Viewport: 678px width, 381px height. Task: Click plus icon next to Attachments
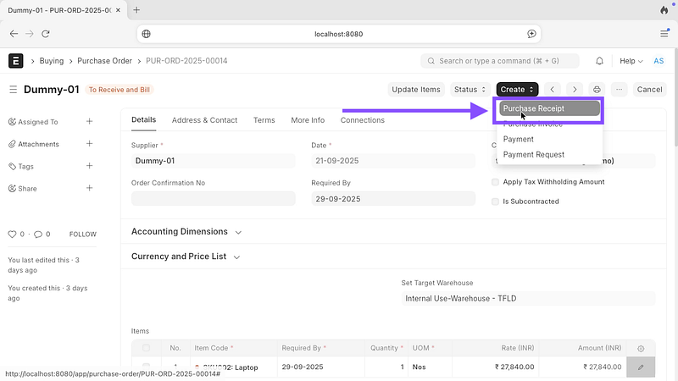click(x=90, y=144)
